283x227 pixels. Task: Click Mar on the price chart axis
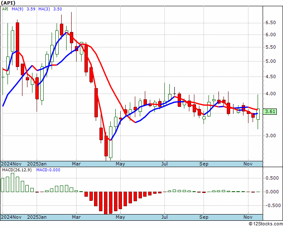pyautogui.click(x=76, y=164)
